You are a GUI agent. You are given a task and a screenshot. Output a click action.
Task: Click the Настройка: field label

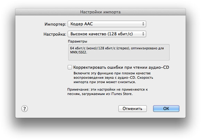(x=55, y=34)
